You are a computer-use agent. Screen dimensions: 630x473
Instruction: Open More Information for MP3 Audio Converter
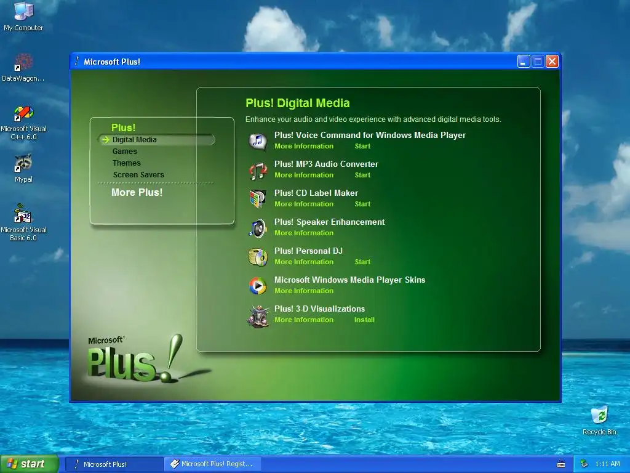point(304,175)
